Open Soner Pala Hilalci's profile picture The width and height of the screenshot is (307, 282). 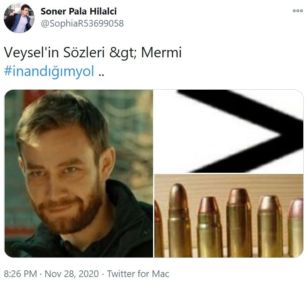click(19, 18)
